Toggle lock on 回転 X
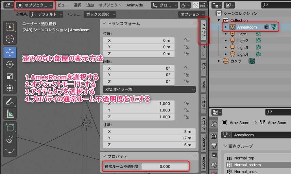The image size is (291, 174). click(187, 68)
